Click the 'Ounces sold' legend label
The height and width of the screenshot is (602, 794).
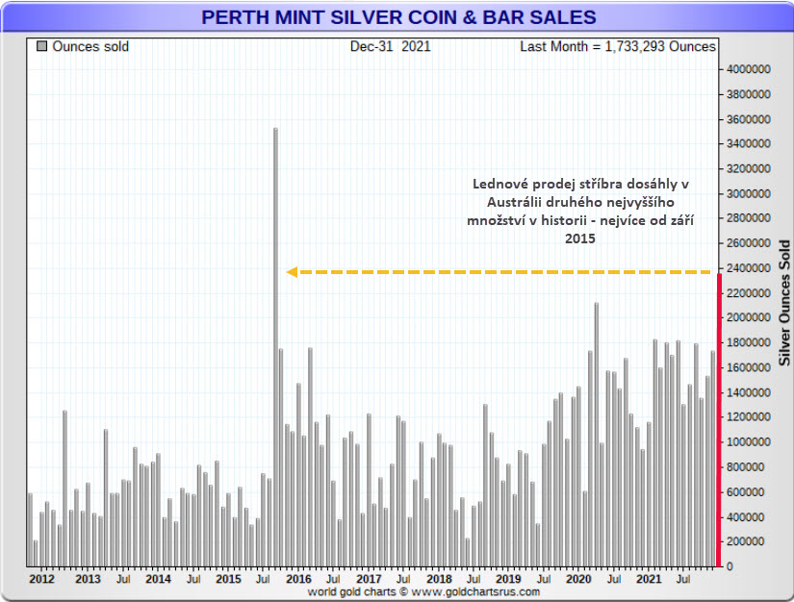(x=90, y=46)
